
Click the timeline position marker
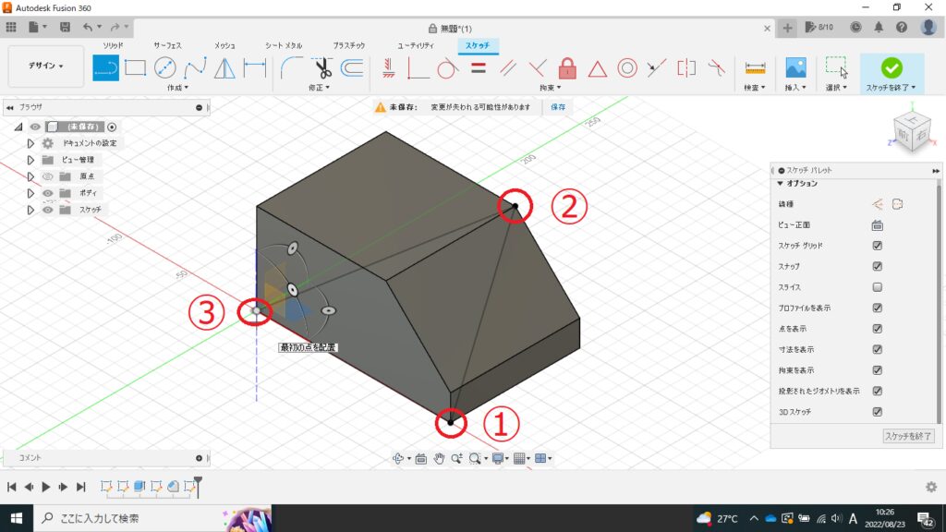pyautogui.click(x=198, y=486)
